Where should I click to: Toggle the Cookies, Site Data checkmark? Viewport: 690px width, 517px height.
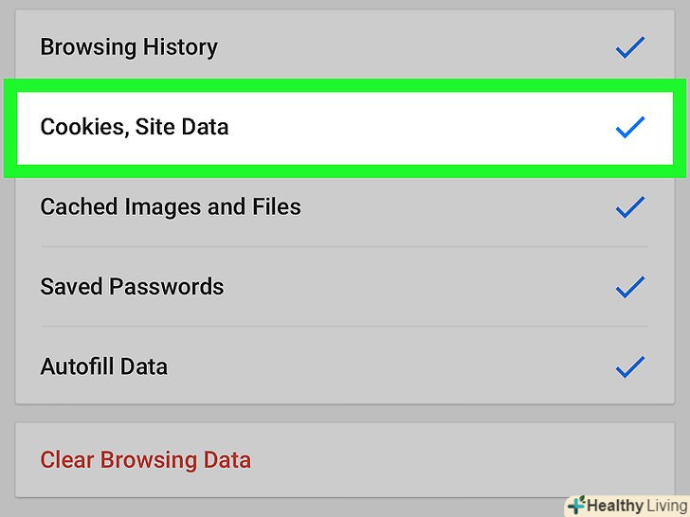(629, 127)
